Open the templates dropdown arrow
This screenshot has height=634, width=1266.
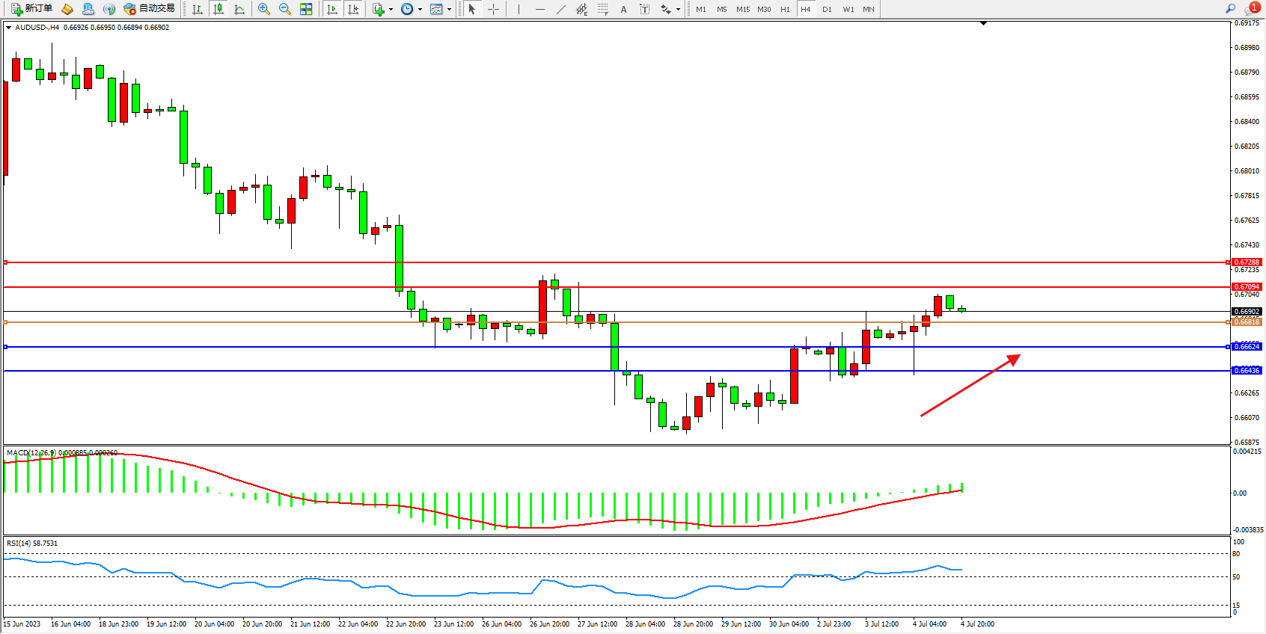(449, 10)
